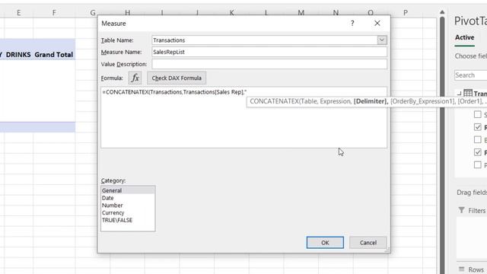Close the Measure dialog with X
This screenshot has width=487, height=274.
[377, 24]
